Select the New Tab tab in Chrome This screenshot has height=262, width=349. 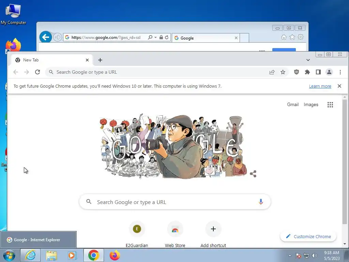[50, 60]
